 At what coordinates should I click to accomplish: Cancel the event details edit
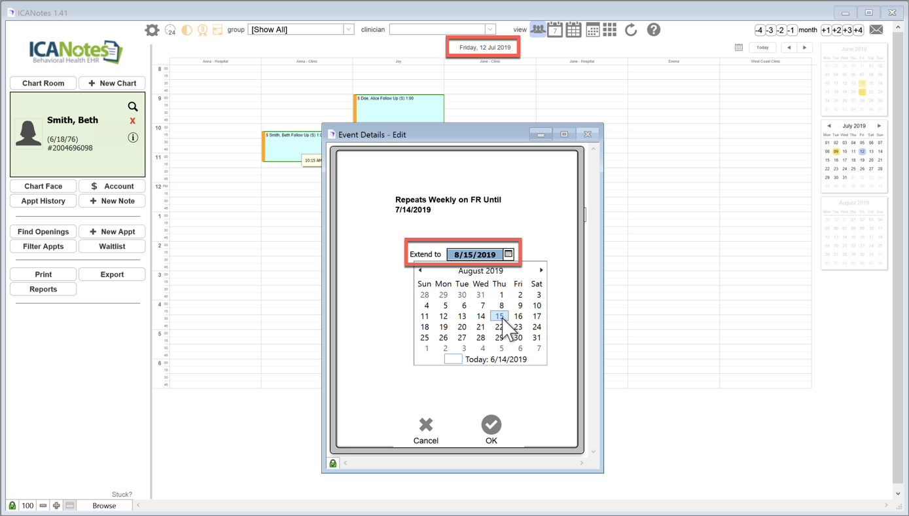425,430
